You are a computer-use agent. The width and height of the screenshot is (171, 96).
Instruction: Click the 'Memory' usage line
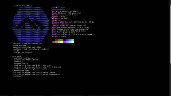pos(69,31)
